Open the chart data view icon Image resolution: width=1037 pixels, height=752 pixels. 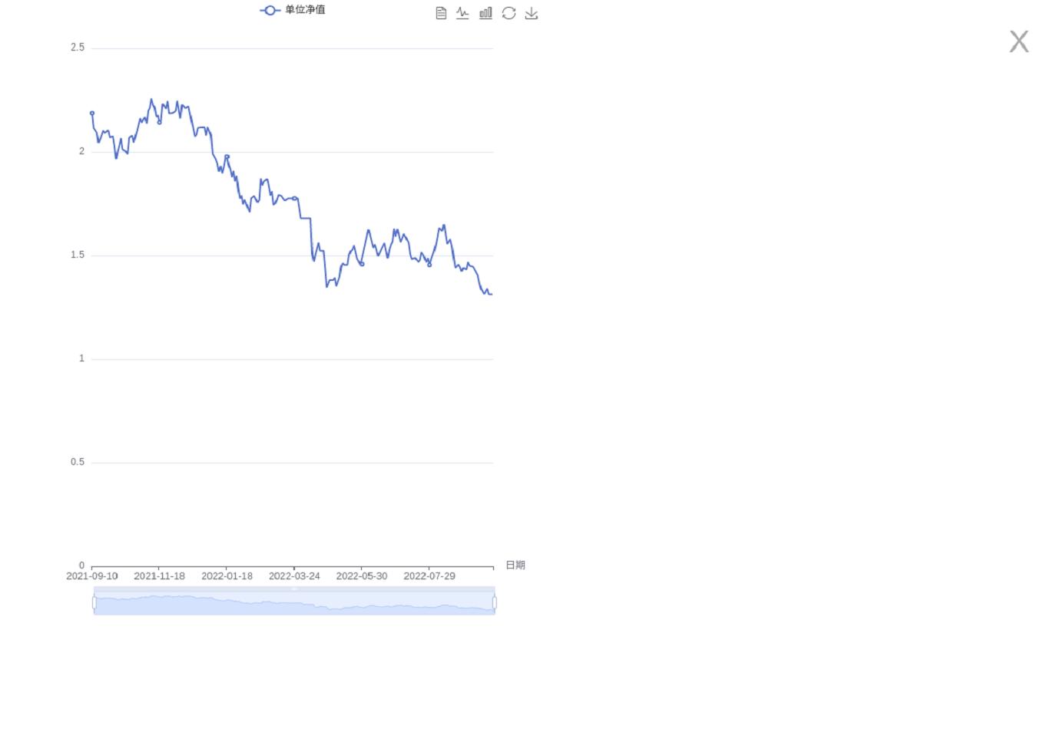pos(441,13)
